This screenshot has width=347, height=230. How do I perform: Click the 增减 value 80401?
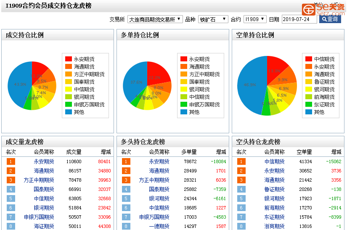coord(104,161)
